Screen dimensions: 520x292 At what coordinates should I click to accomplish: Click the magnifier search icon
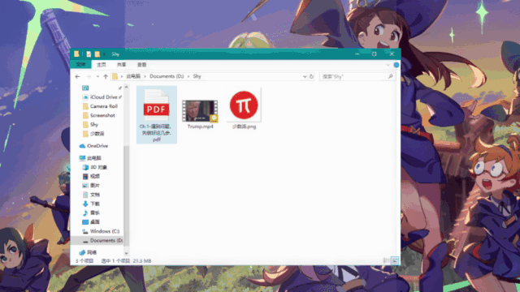coord(391,76)
